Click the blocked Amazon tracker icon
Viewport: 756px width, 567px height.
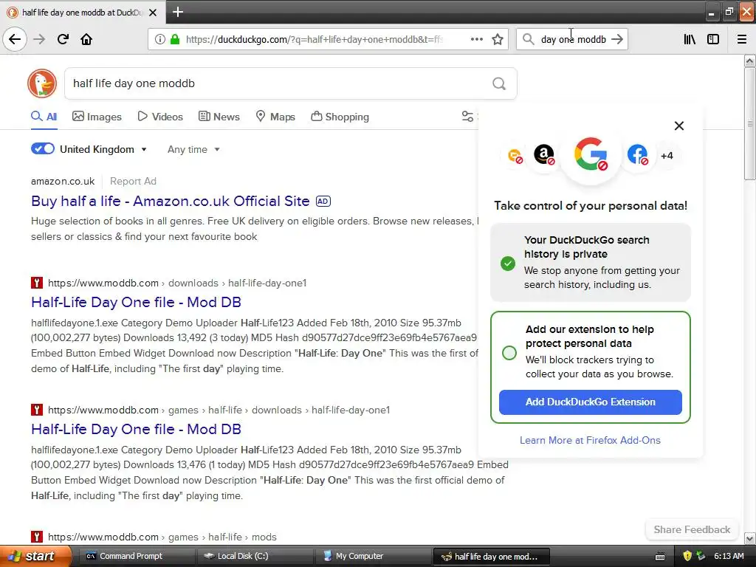(x=544, y=155)
